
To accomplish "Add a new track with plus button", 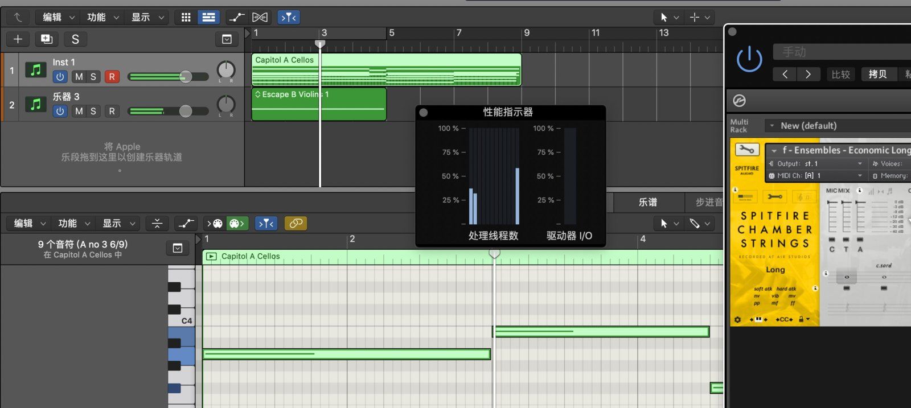I will tap(18, 39).
